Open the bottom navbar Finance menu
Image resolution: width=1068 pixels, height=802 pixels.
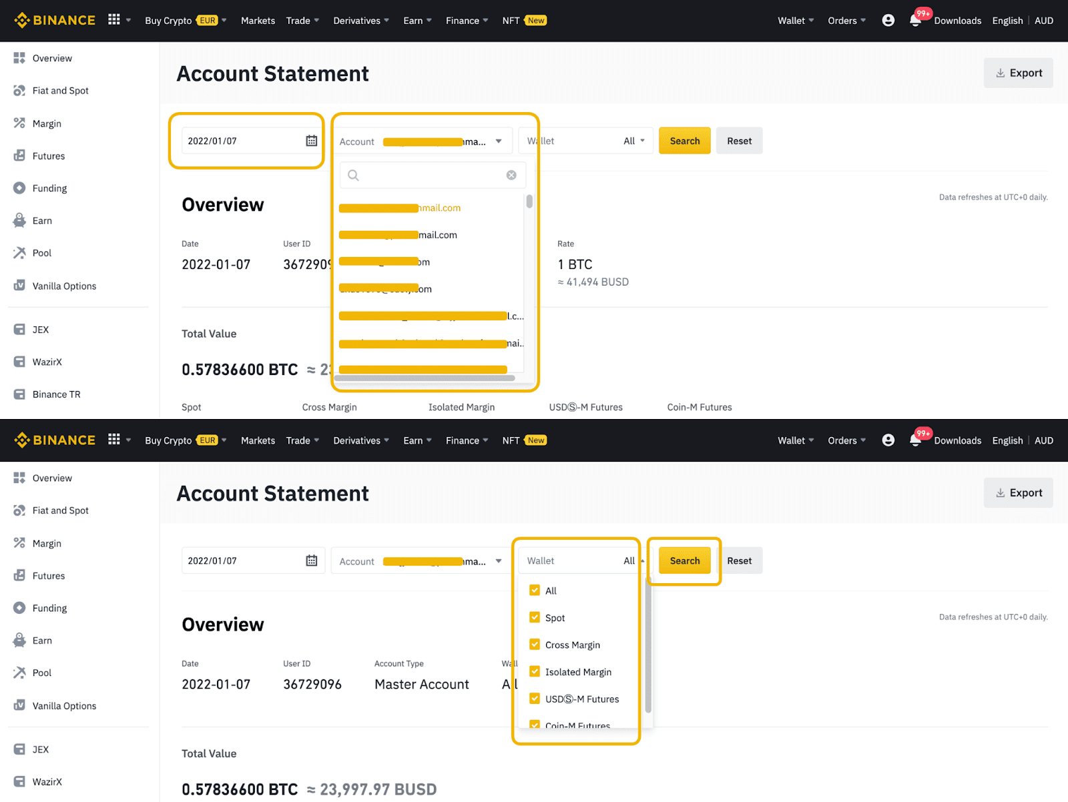[x=467, y=440]
